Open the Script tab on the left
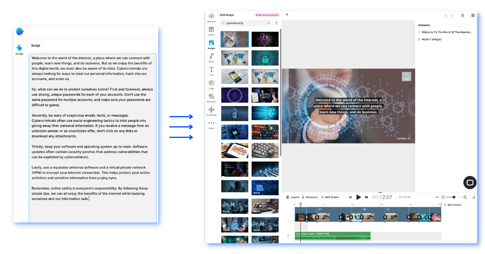The height and width of the screenshot is (254, 485). [19, 49]
